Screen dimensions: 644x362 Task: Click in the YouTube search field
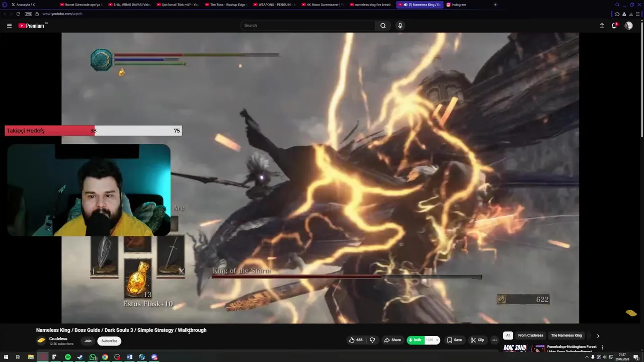point(308,26)
